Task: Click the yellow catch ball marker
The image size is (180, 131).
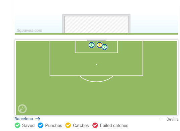Action: pos(99,45)
